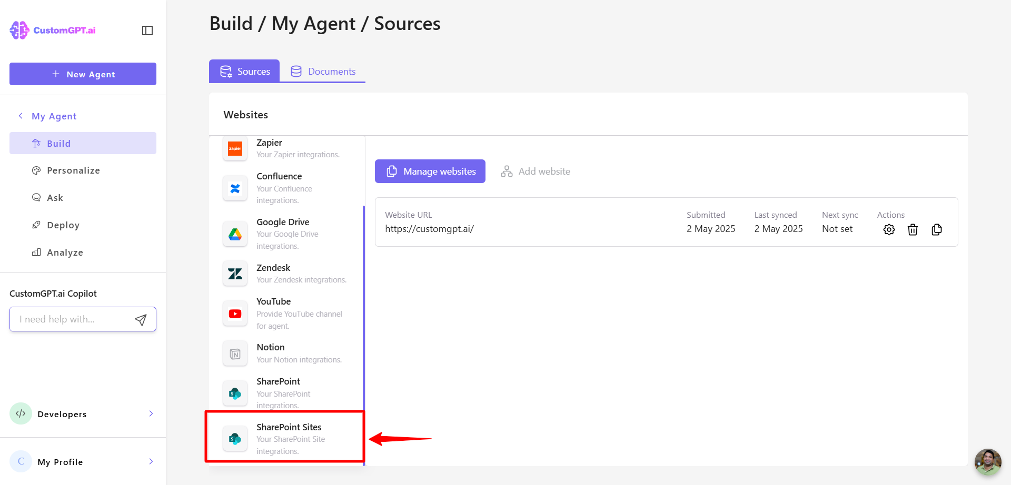The height and width of the screenshot is (485, 1011).
Task: Click the source list scrollbar
Action: click(364, 335)
